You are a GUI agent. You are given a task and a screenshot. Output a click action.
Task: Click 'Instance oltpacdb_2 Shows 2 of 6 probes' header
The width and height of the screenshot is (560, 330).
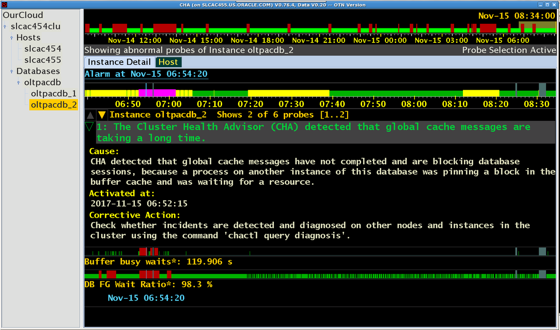click(229, 115)
